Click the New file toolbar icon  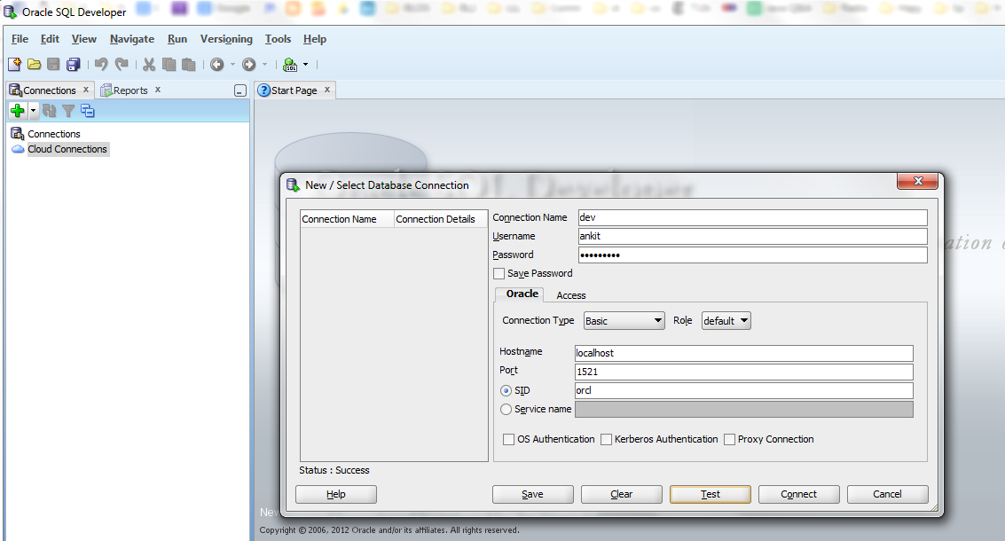pyautogui.click(x=15, y=64)
